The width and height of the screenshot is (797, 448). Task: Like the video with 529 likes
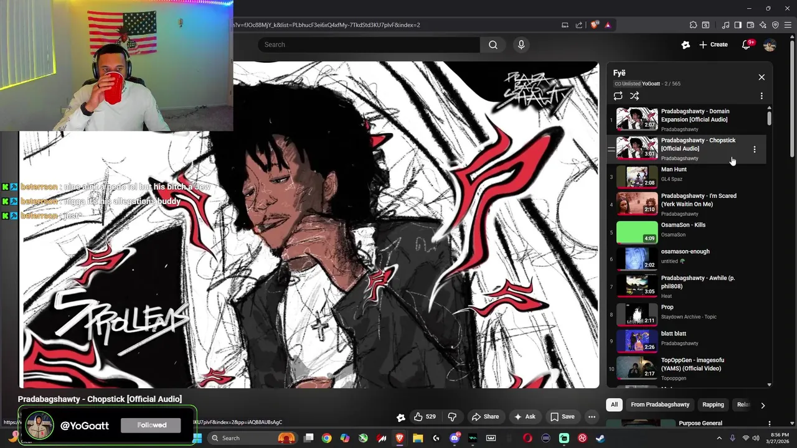[x=425, y=417]
